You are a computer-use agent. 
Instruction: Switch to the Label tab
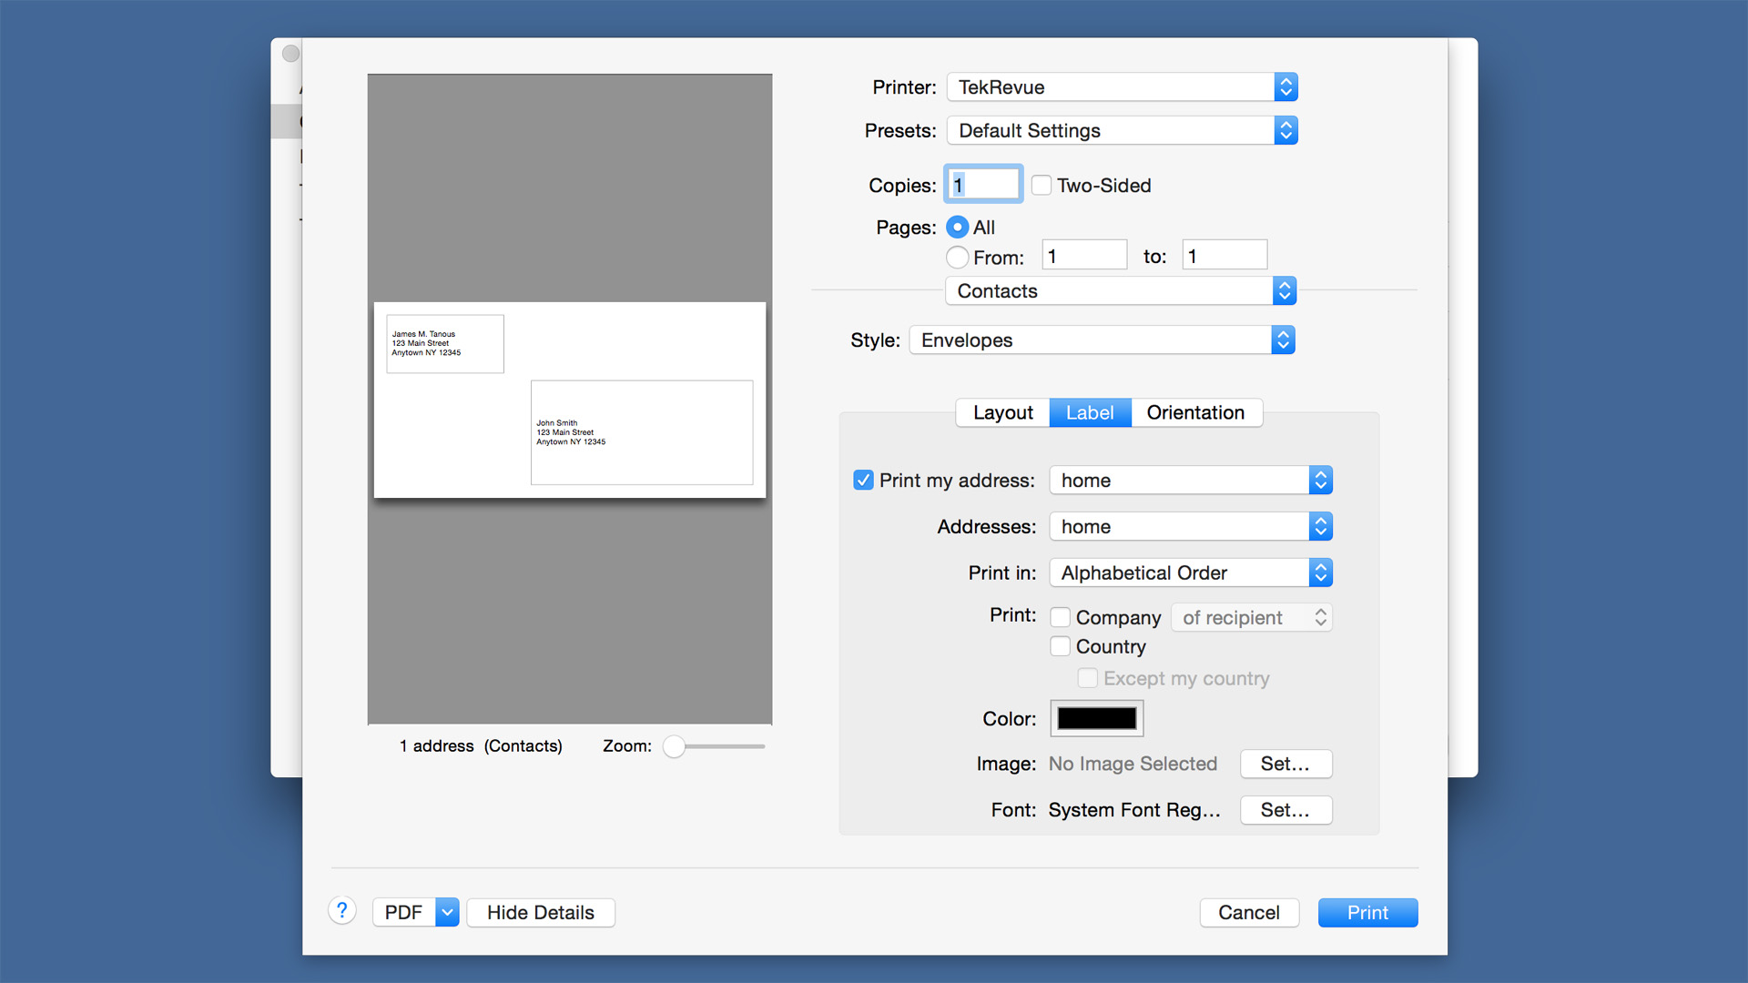1090,412
